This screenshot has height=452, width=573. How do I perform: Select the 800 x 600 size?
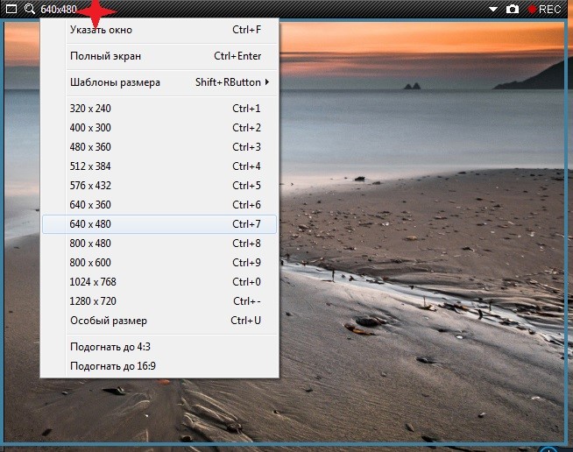pyautogui.click(x=159, y=263)
